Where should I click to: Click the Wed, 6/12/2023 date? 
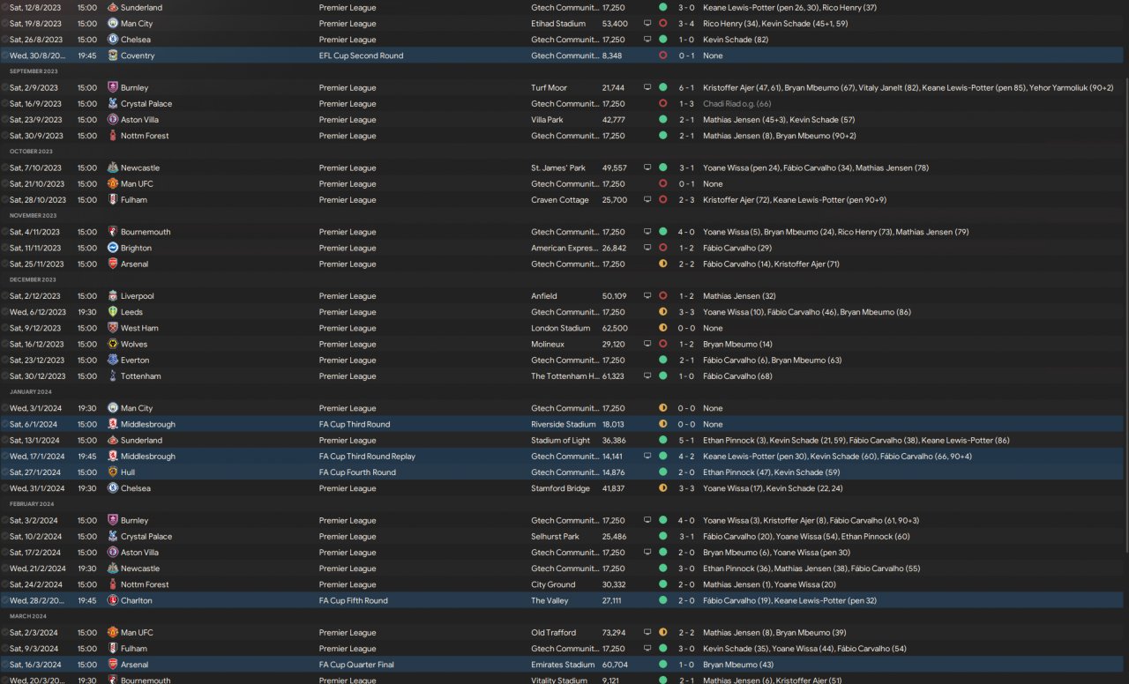click(x=38, y=312)
